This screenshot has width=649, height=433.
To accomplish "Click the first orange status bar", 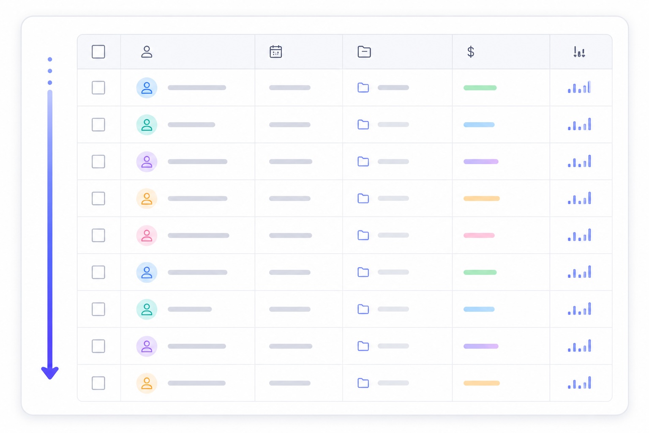I will coord(482,198).
